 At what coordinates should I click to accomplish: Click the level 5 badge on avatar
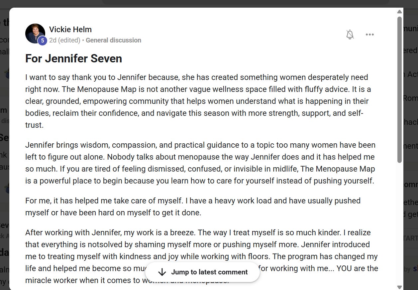(42, 40)
